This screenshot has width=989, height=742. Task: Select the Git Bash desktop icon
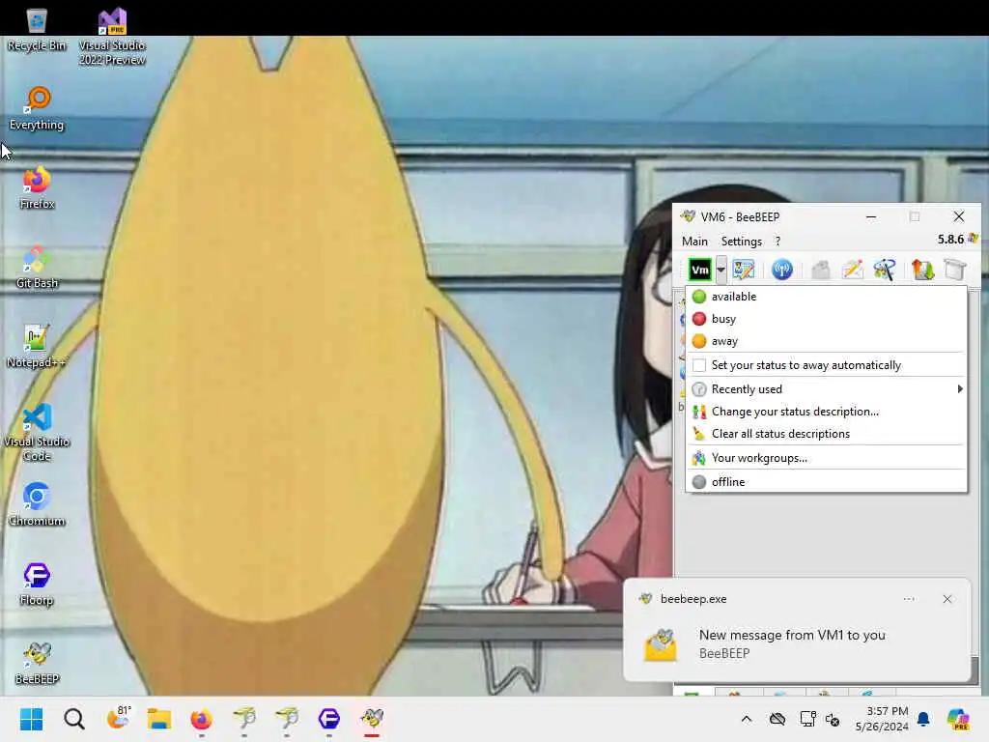coord(37,267)
